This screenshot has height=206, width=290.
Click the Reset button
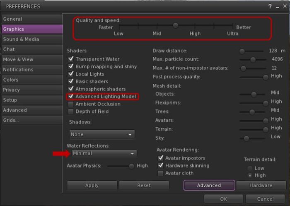(x=144, y=185)
